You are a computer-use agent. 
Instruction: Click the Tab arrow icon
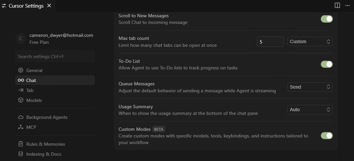click(21, 90)
